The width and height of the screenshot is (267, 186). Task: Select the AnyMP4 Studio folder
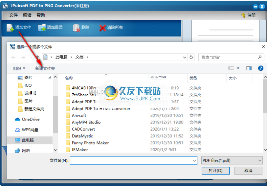(x=83, y=122)
